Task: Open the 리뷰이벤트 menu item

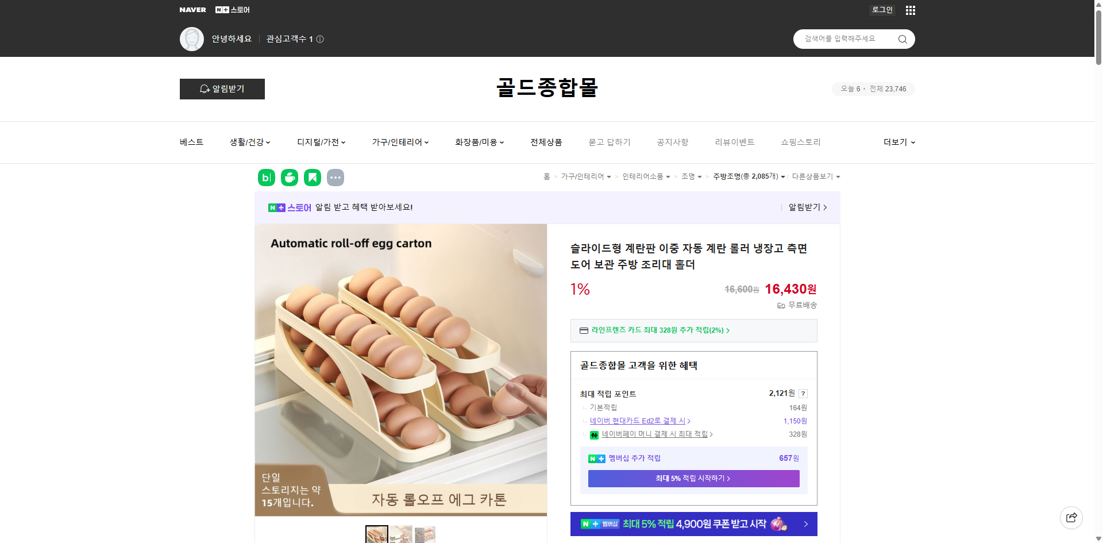Action: point(735,142)
